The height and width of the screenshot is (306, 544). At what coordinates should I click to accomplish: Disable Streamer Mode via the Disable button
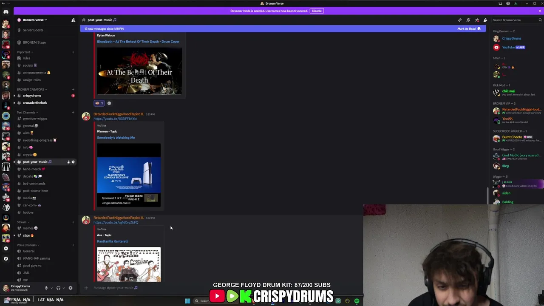coord(317,11)
